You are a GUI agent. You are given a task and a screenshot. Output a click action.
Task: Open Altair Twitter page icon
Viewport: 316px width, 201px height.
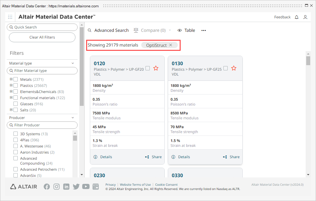[x=76, y=187]
